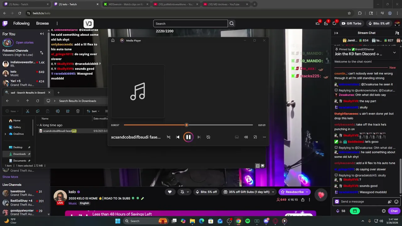The image size is (402, 226).
Task: Toggle shuffle in Media Player
Action: pos(169,137)
